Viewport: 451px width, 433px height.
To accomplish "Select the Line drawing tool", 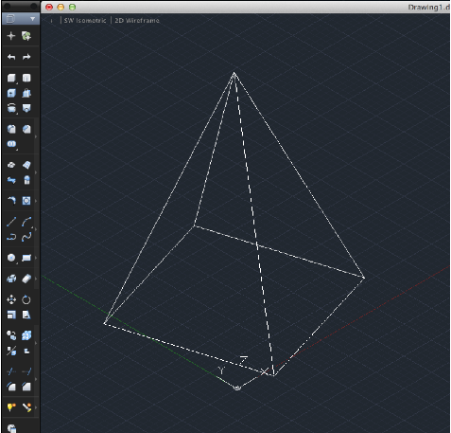I will coord(11,222).
